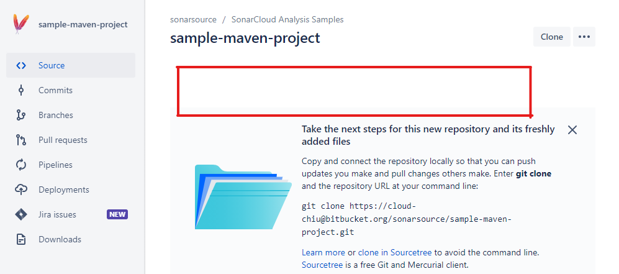Image resolution: width=619 pixels, height=274 pixels.
Task: Click the Learn more link
Action: [x=323, y=252]
